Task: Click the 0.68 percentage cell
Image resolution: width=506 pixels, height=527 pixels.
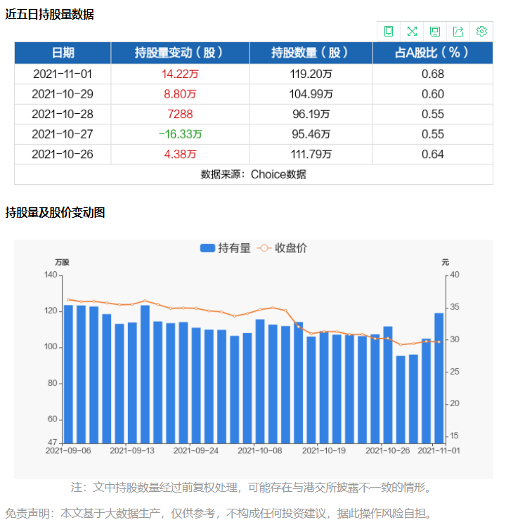Action: click(433, 74)
